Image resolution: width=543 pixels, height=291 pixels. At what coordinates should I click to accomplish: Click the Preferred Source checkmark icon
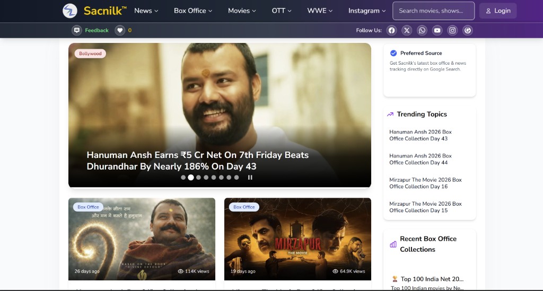(x=393, y=53)
